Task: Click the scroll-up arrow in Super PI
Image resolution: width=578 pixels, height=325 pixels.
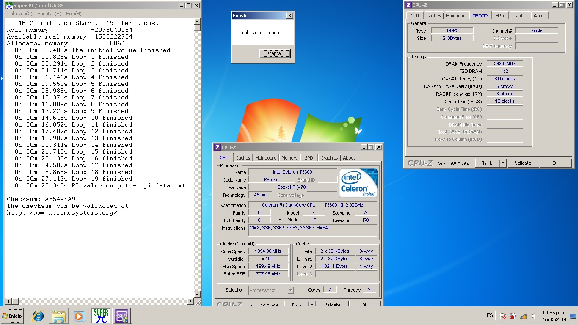Action: [197, 21]
